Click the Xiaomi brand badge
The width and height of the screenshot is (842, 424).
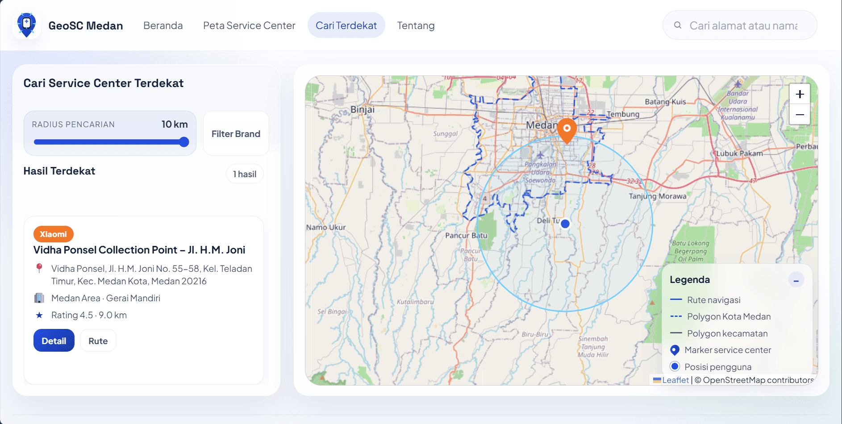pos(53,234)
